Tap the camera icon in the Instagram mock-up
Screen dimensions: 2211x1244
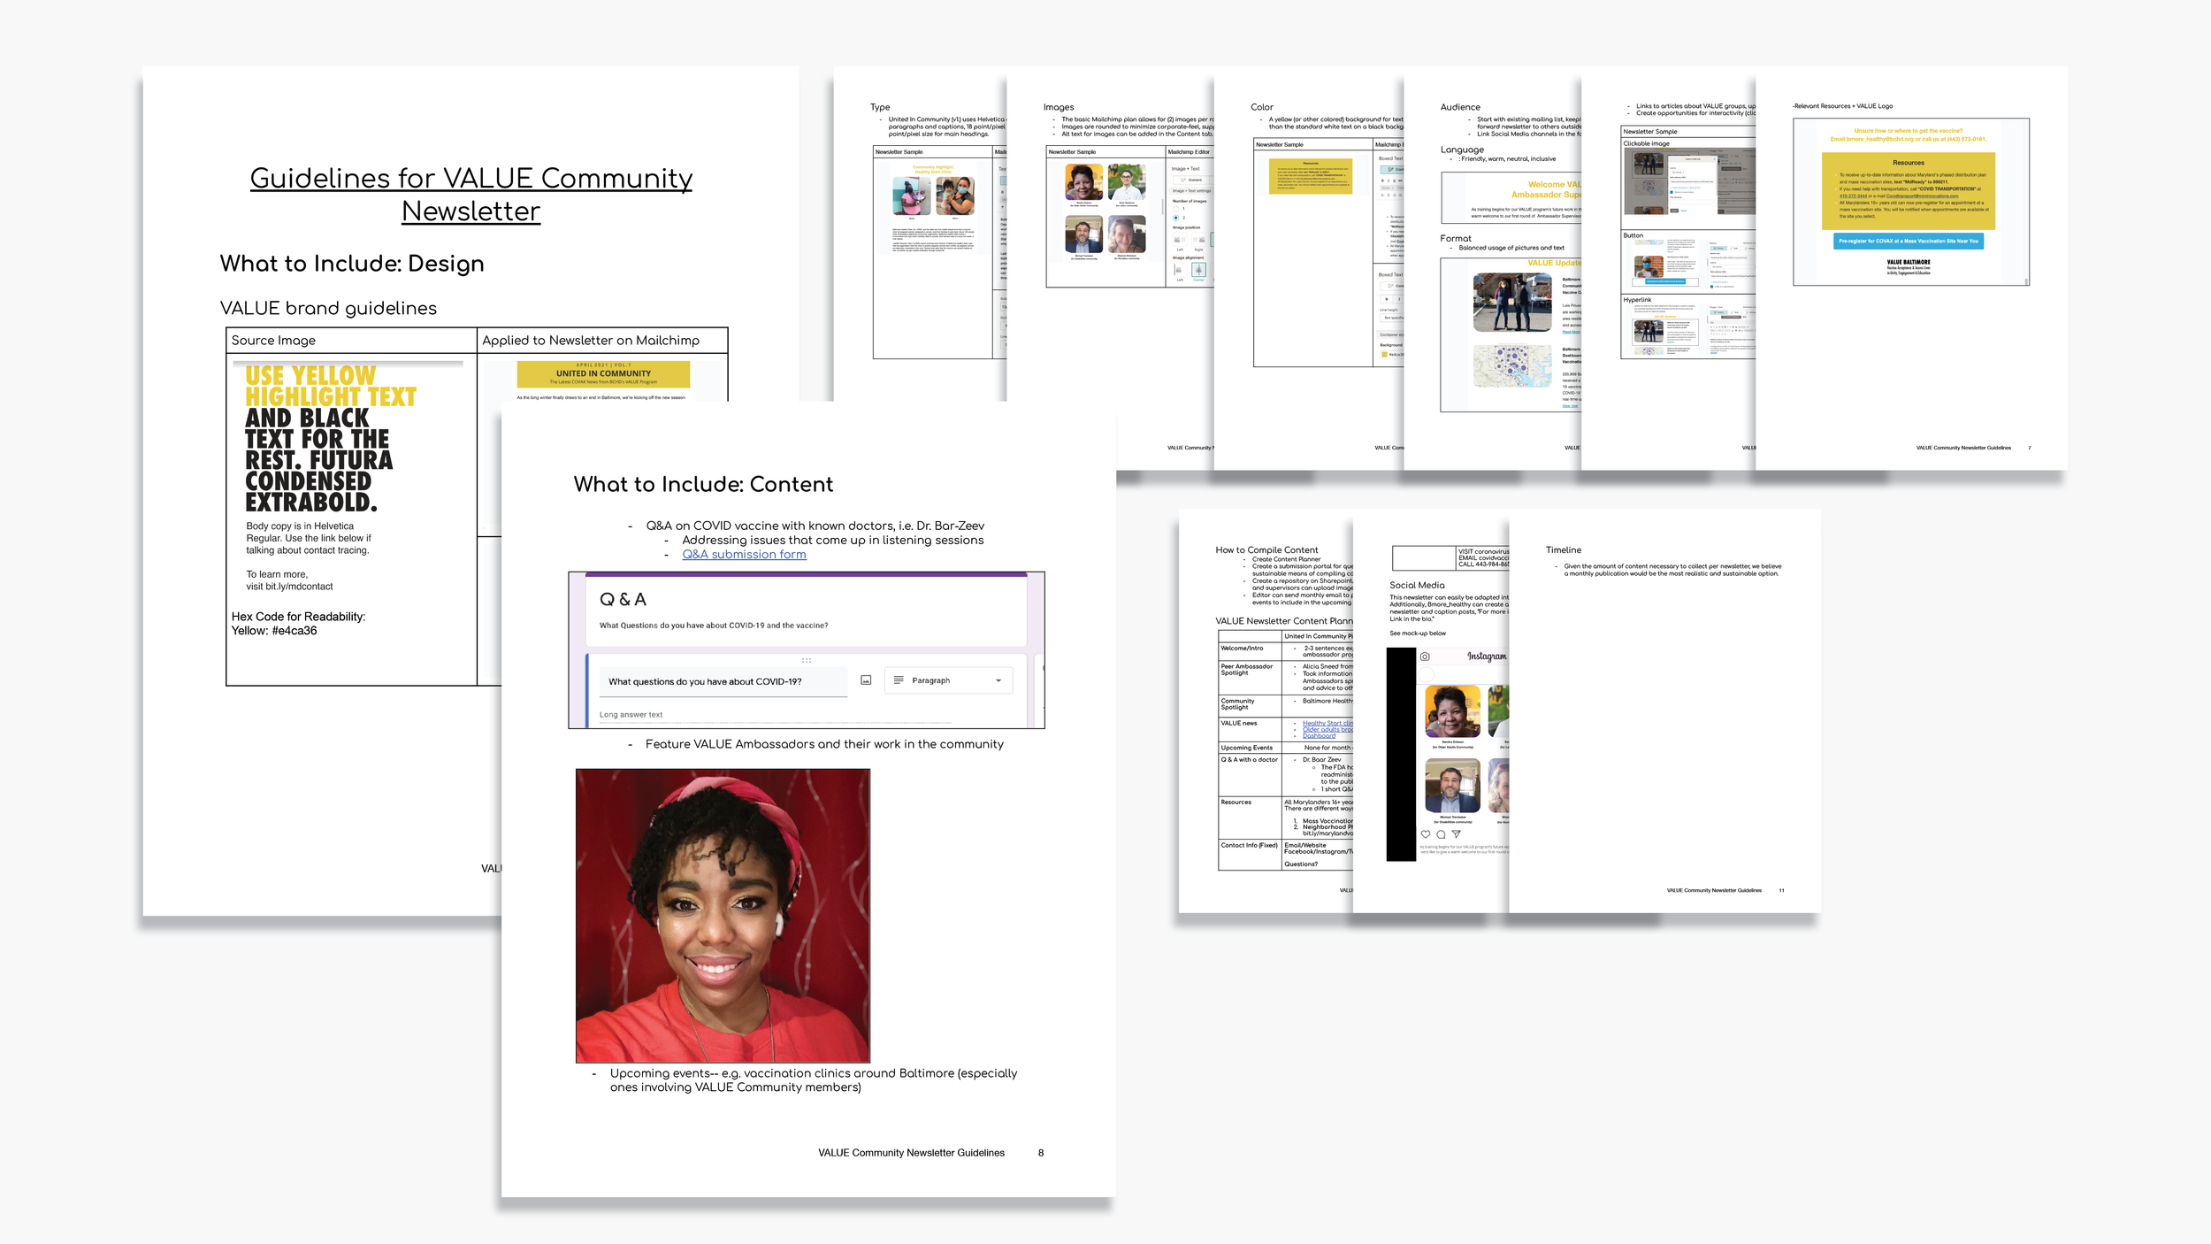[x=1425, y=657]
